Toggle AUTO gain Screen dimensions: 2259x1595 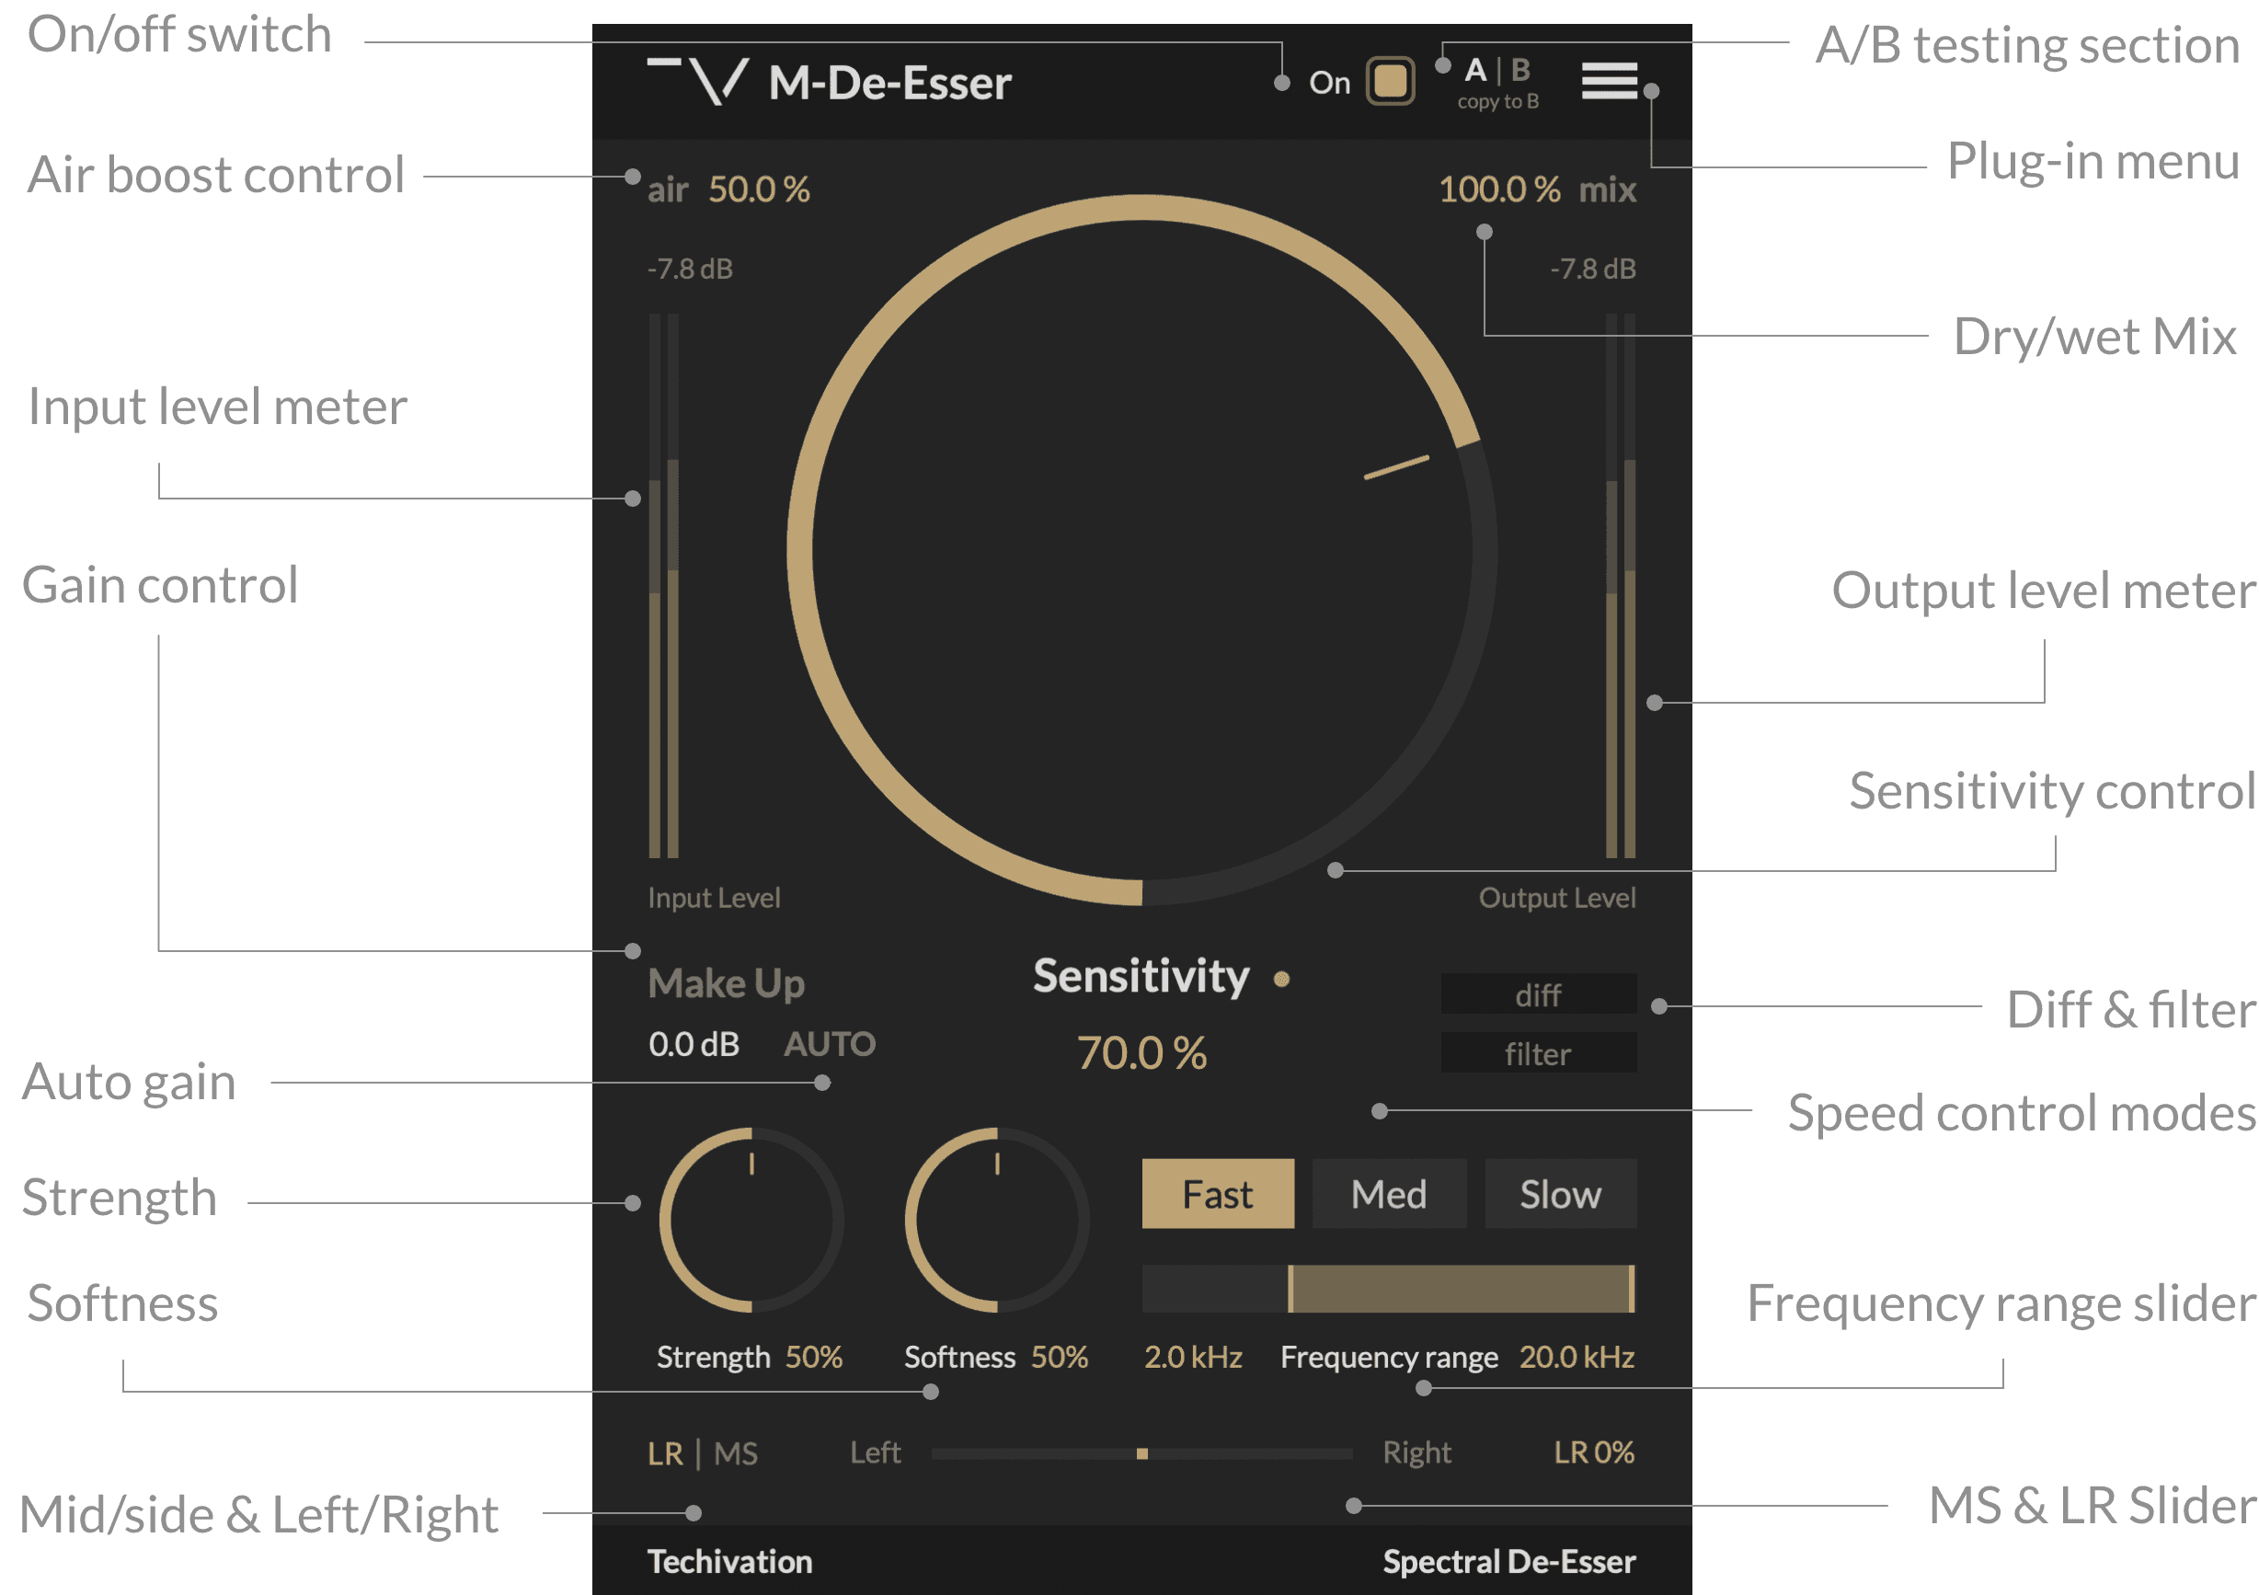click(830, 1044)
